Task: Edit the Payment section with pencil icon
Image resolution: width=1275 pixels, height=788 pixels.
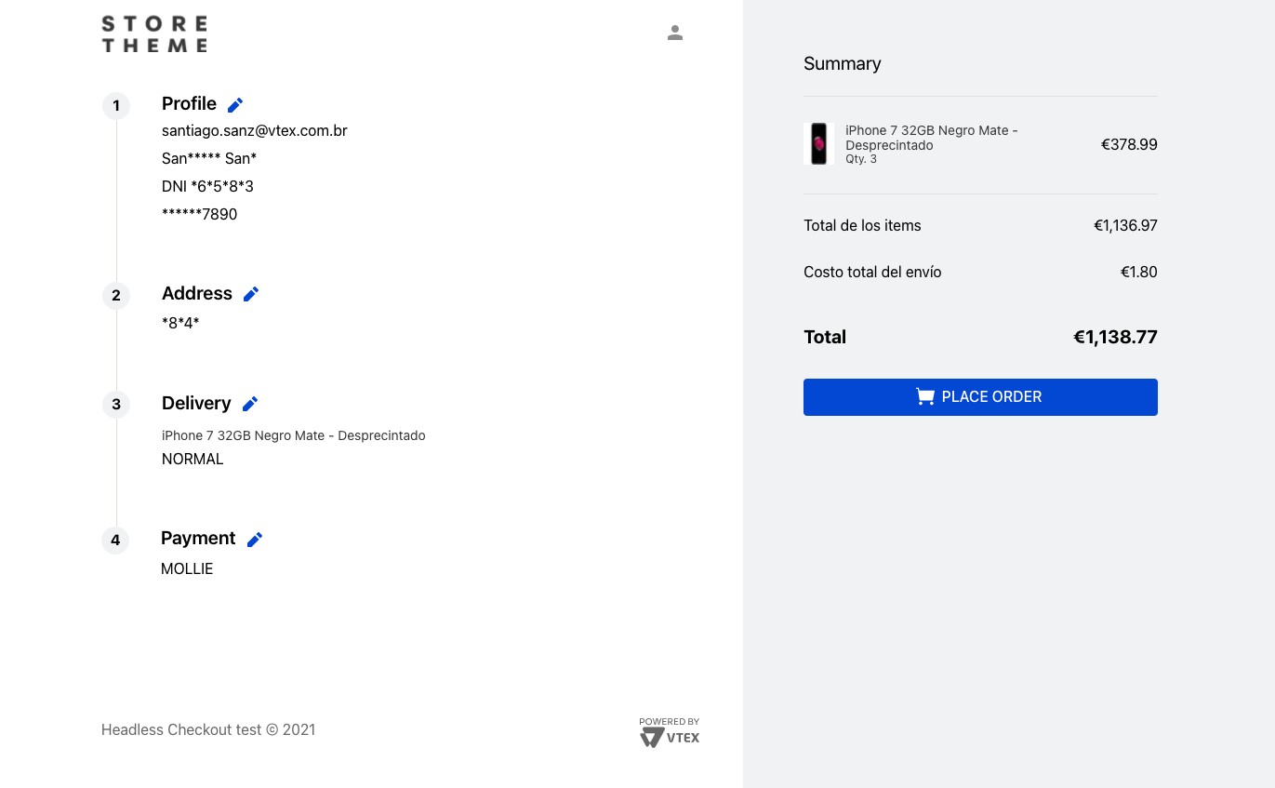Action: 255,540
